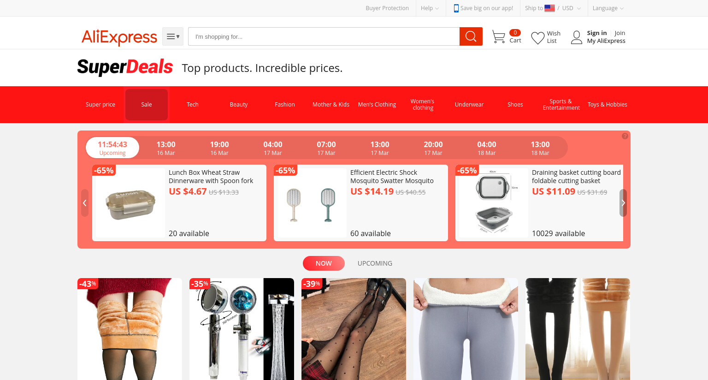Select the NOW deals toggle
708x380 pixels.
tap(324, 263)
